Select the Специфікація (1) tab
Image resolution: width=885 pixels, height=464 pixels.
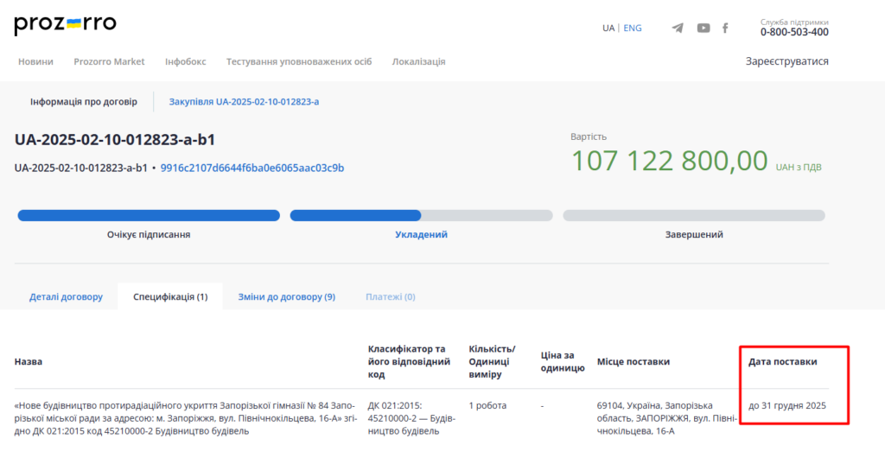[x=169, y=296]
